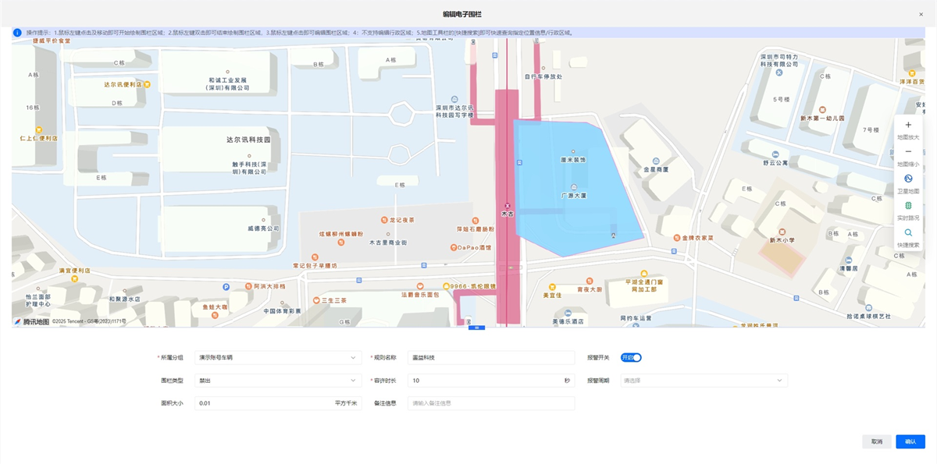This screenshot has height=464, width=937.
Task: Click the 容许时长 duration input field
Action: [x=491, y=381]
